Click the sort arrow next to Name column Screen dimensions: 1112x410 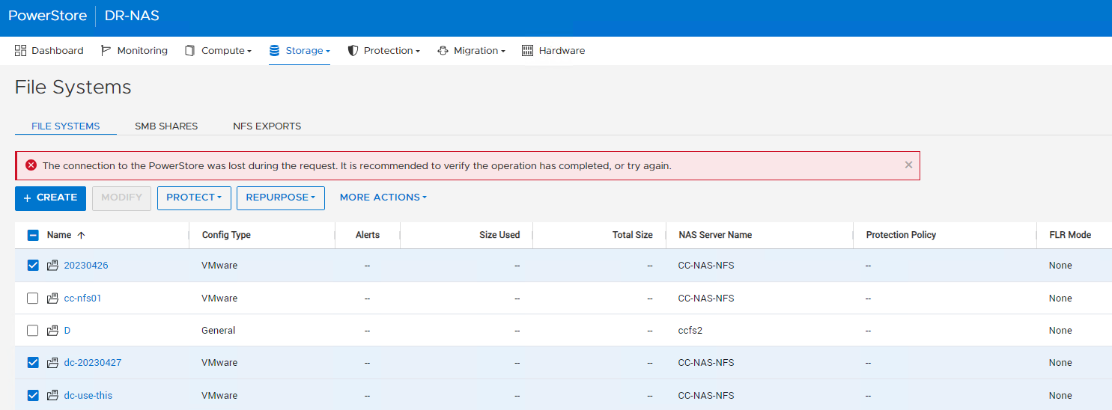(81, 235)
